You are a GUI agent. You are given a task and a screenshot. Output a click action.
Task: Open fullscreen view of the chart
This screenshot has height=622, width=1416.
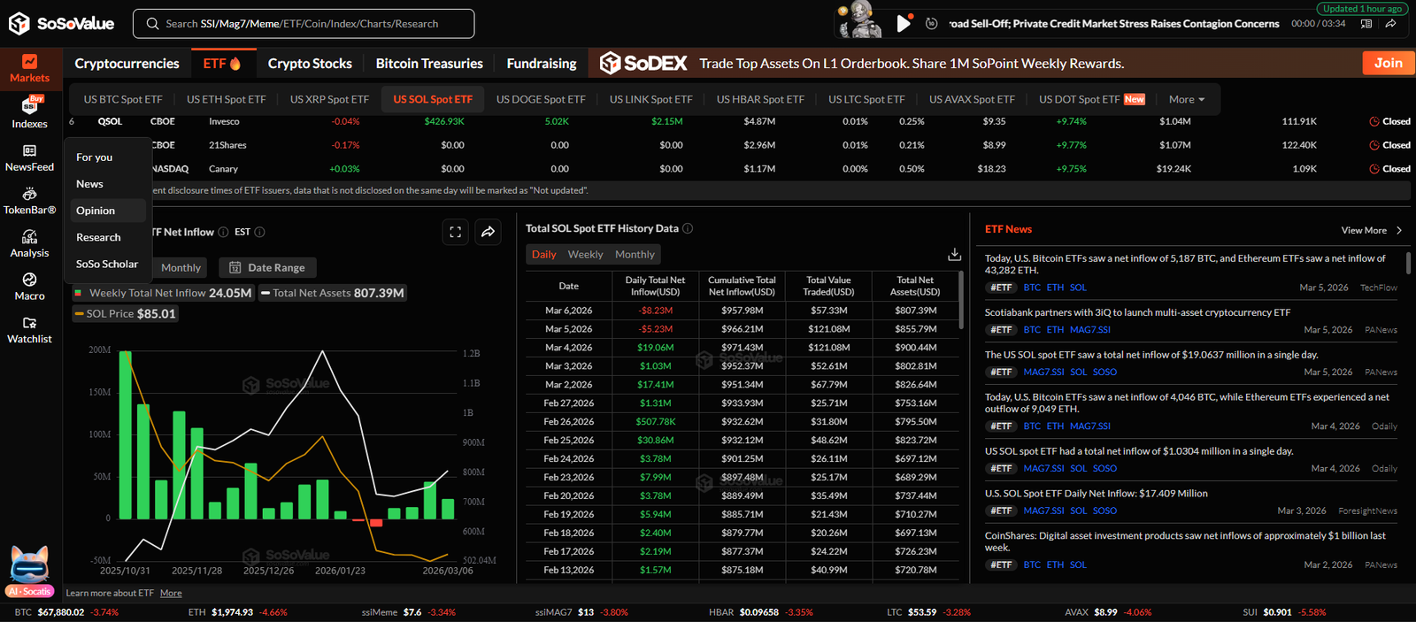pyautogui.click(x=456, y=232)
